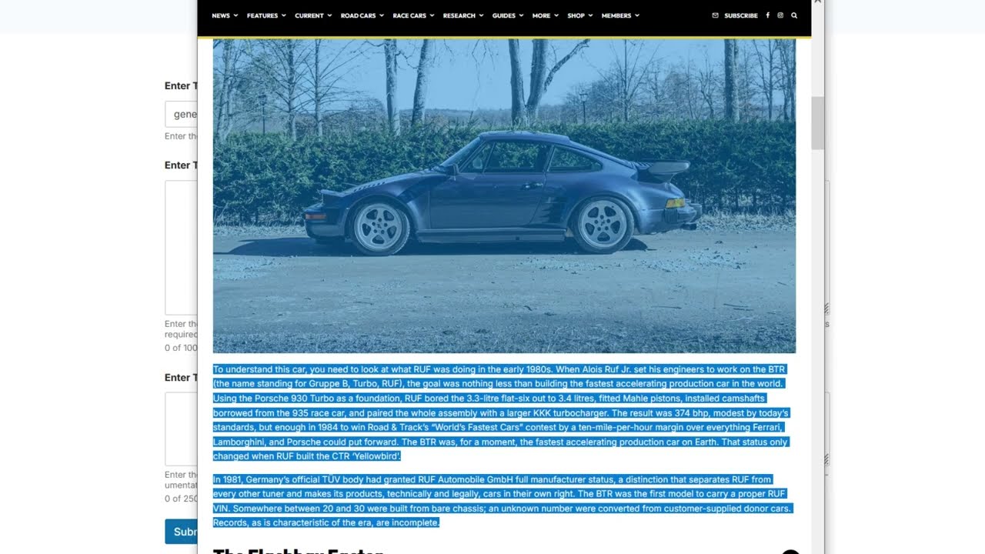The width and height of the screenshot is (985, 554).
Task: Focus the bottom text area in background form
Action: point(181,429)
